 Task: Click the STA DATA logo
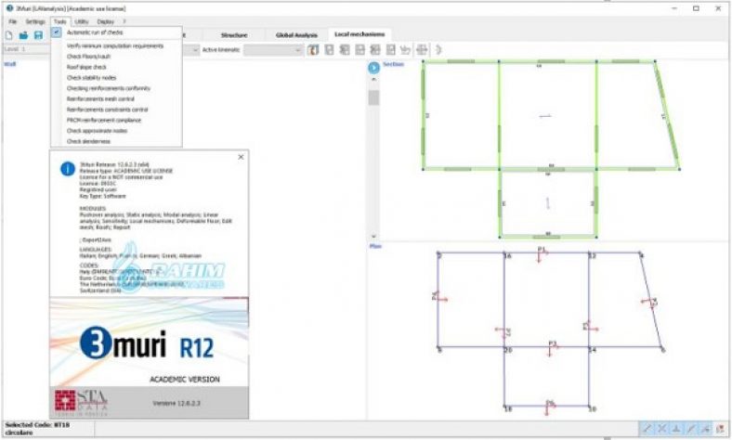(x=81, y=402)
